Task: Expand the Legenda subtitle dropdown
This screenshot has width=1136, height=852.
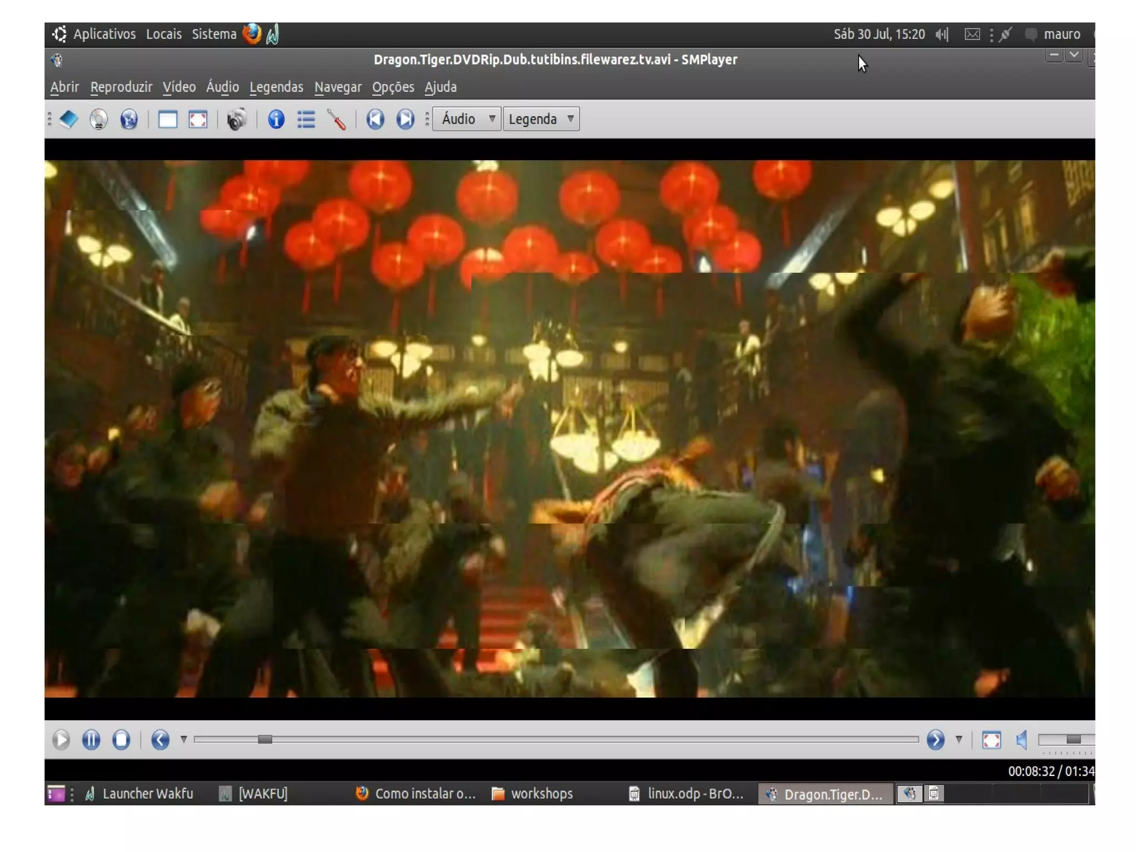Action: (x=541, y=119)
